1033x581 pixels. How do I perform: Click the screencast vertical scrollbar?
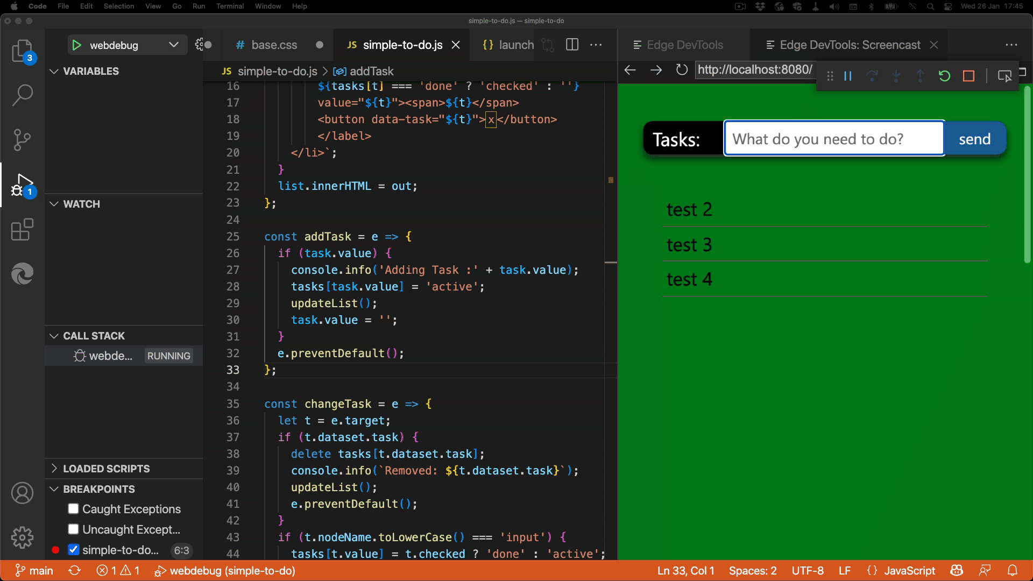click(1027, 175)
